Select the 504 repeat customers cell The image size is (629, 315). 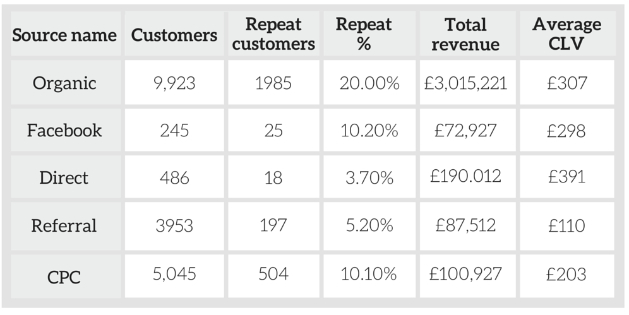coord(273,274)
